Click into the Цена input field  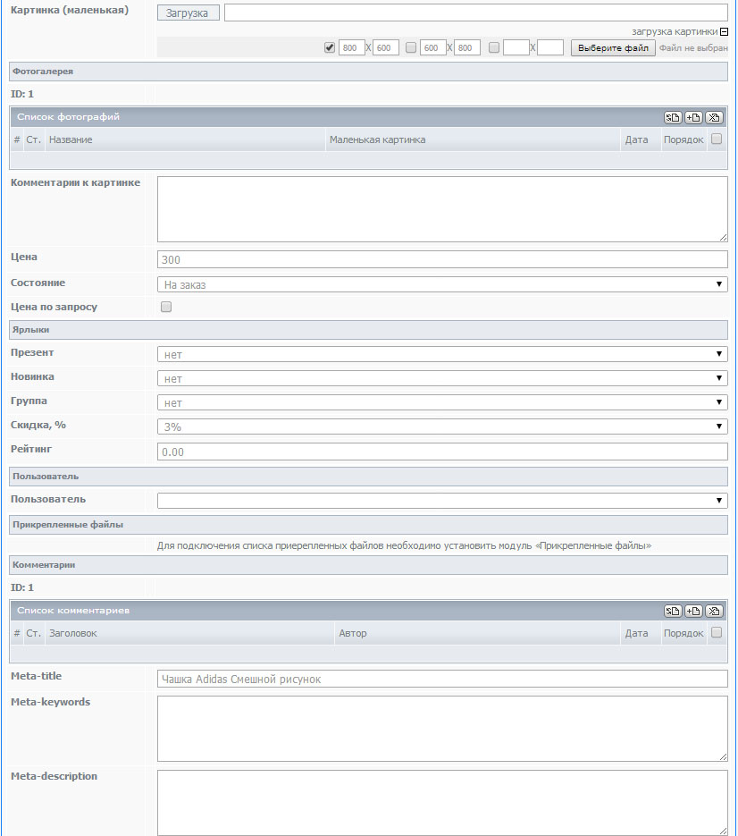point(442,259)
